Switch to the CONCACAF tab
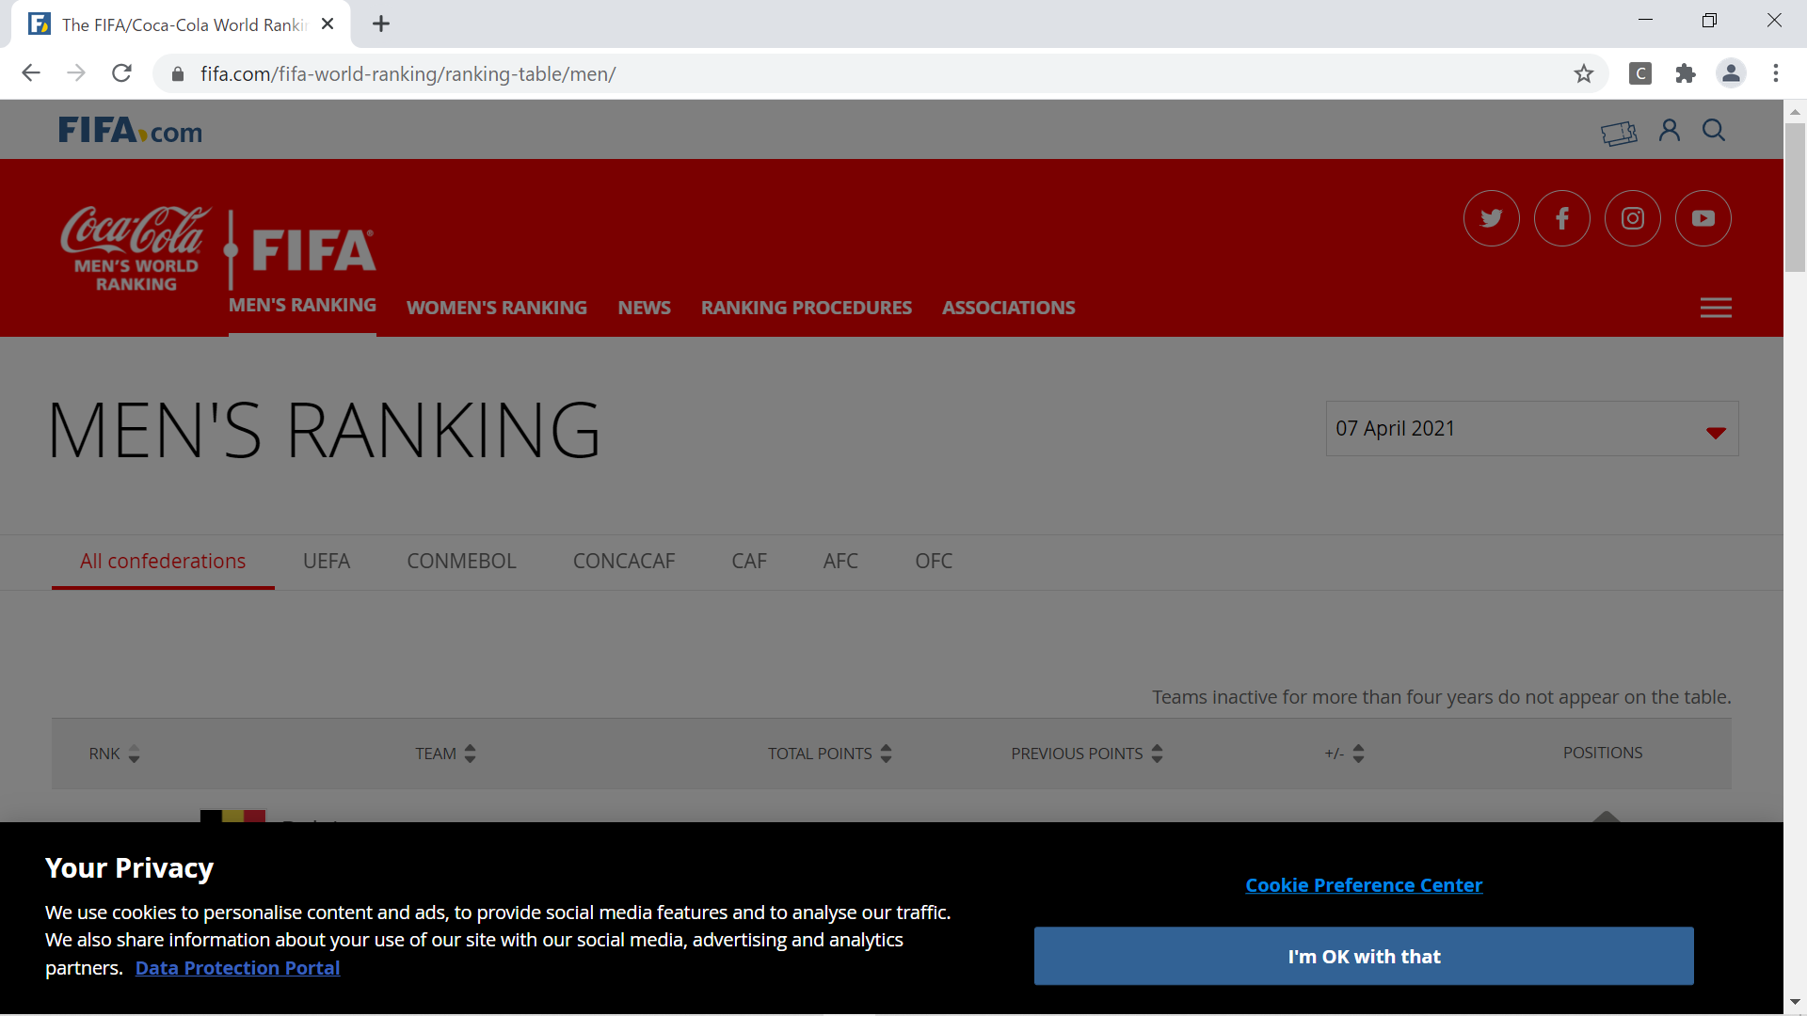Viewport: 1807px width, 1016px height. point(624,562)
